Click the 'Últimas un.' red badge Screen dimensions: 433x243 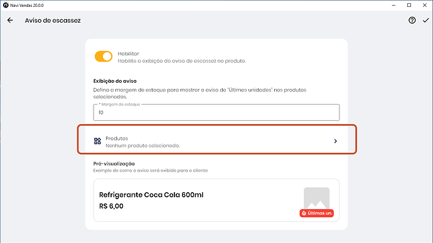317,213
